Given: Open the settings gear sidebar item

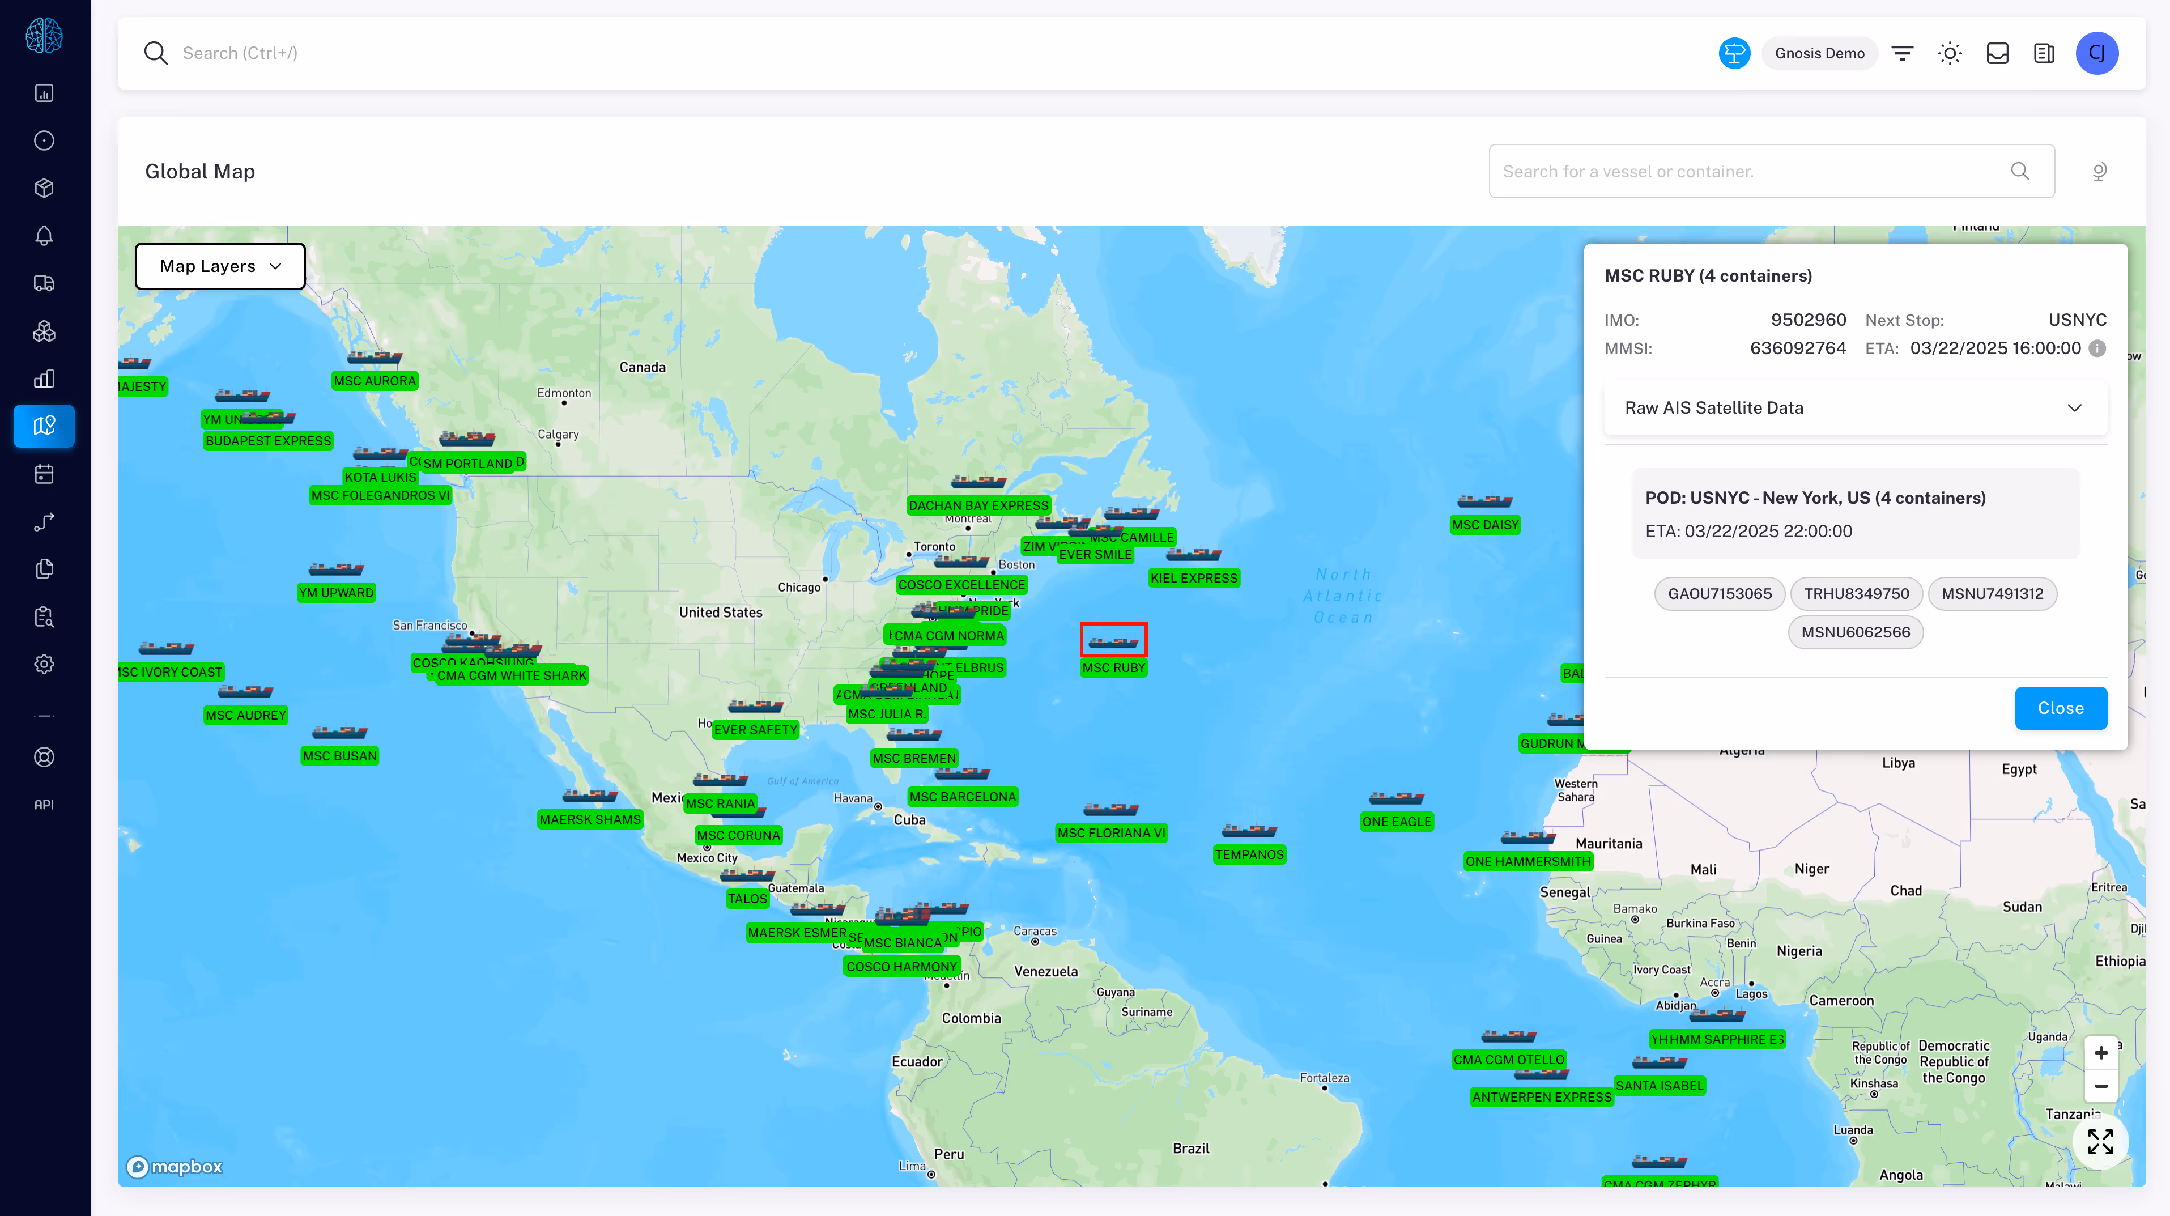Looking at the screenshot, I should tap(44, 664).
